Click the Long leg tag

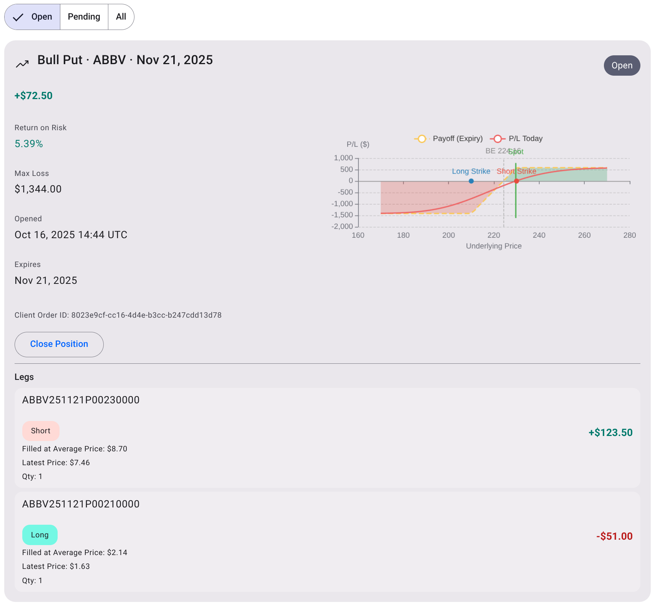(x=40, y=535)
